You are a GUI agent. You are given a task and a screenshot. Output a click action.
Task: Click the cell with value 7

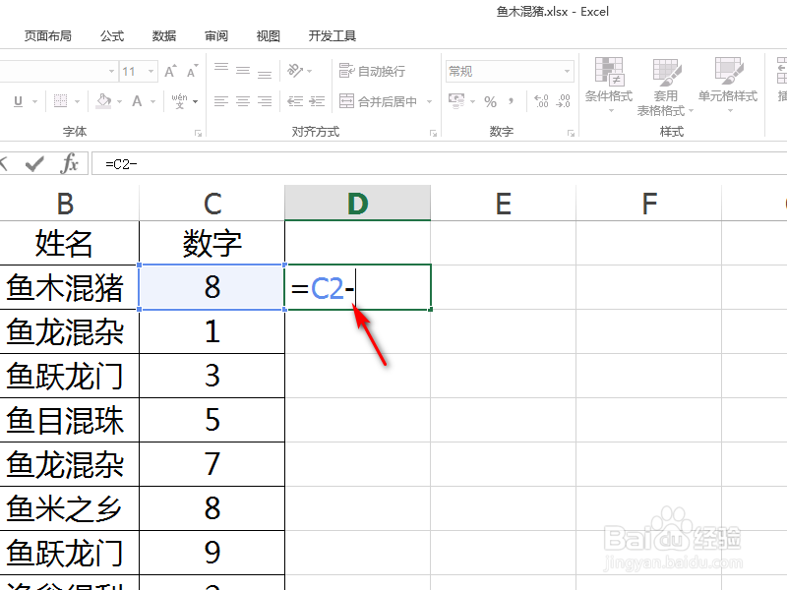(212, 464)
